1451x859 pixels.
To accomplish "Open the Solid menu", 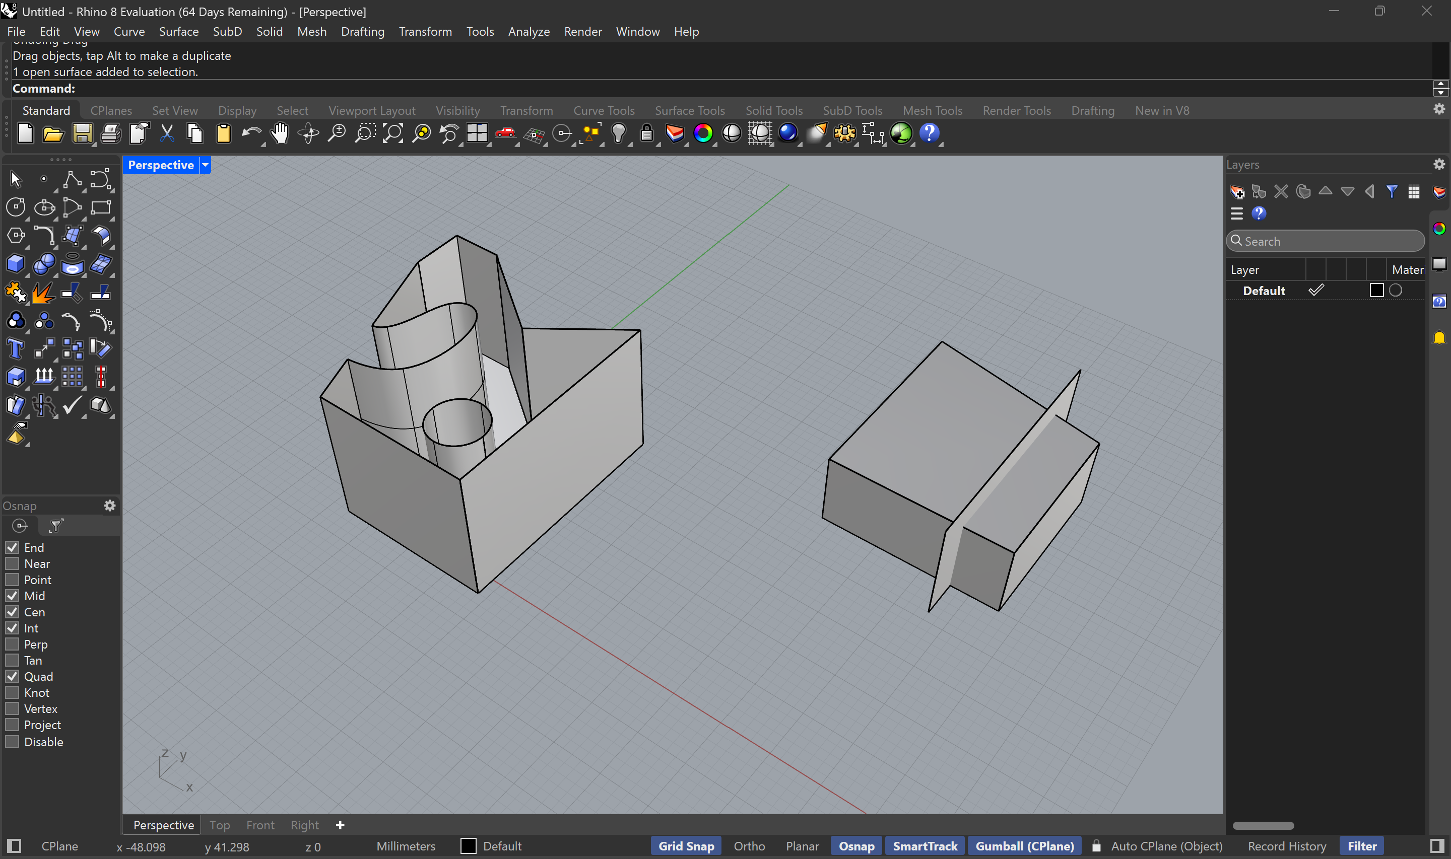I will [x=269, y=32].
